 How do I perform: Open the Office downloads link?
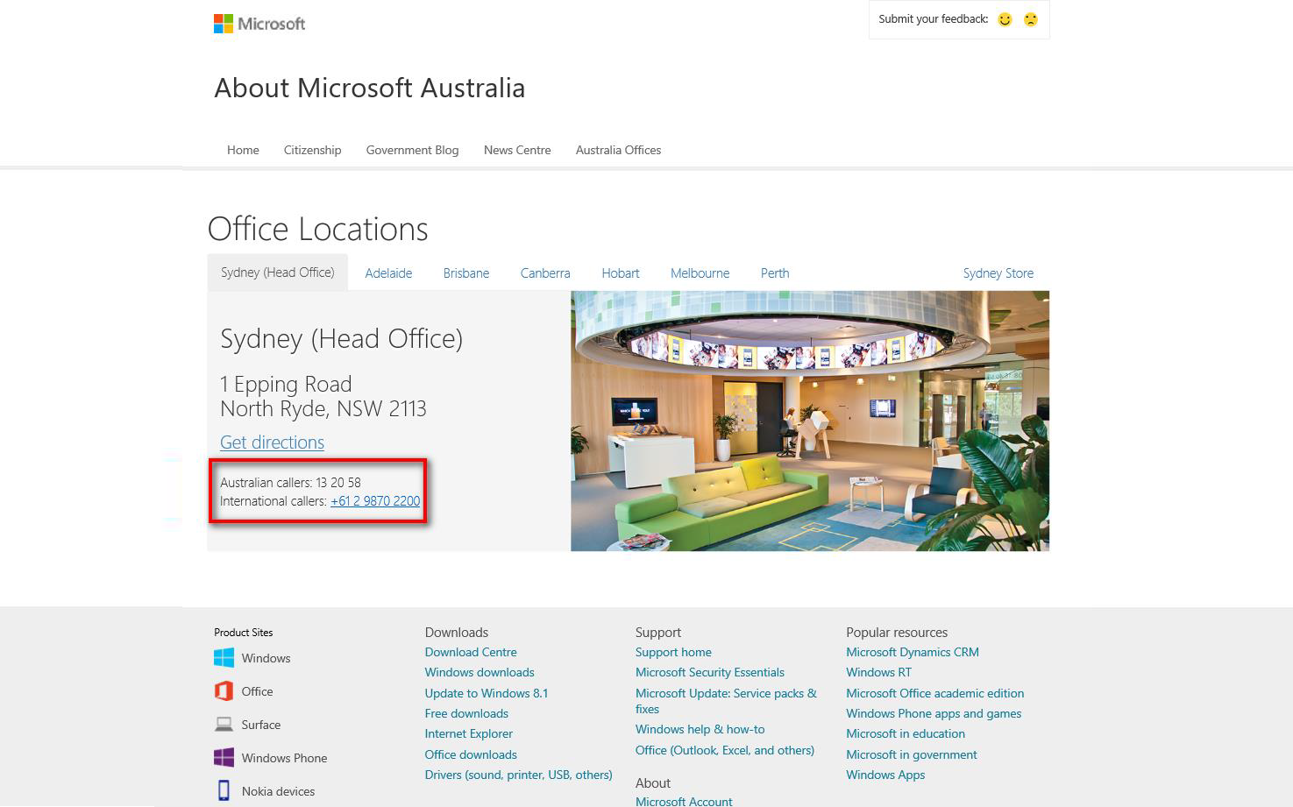click(471, 754)
